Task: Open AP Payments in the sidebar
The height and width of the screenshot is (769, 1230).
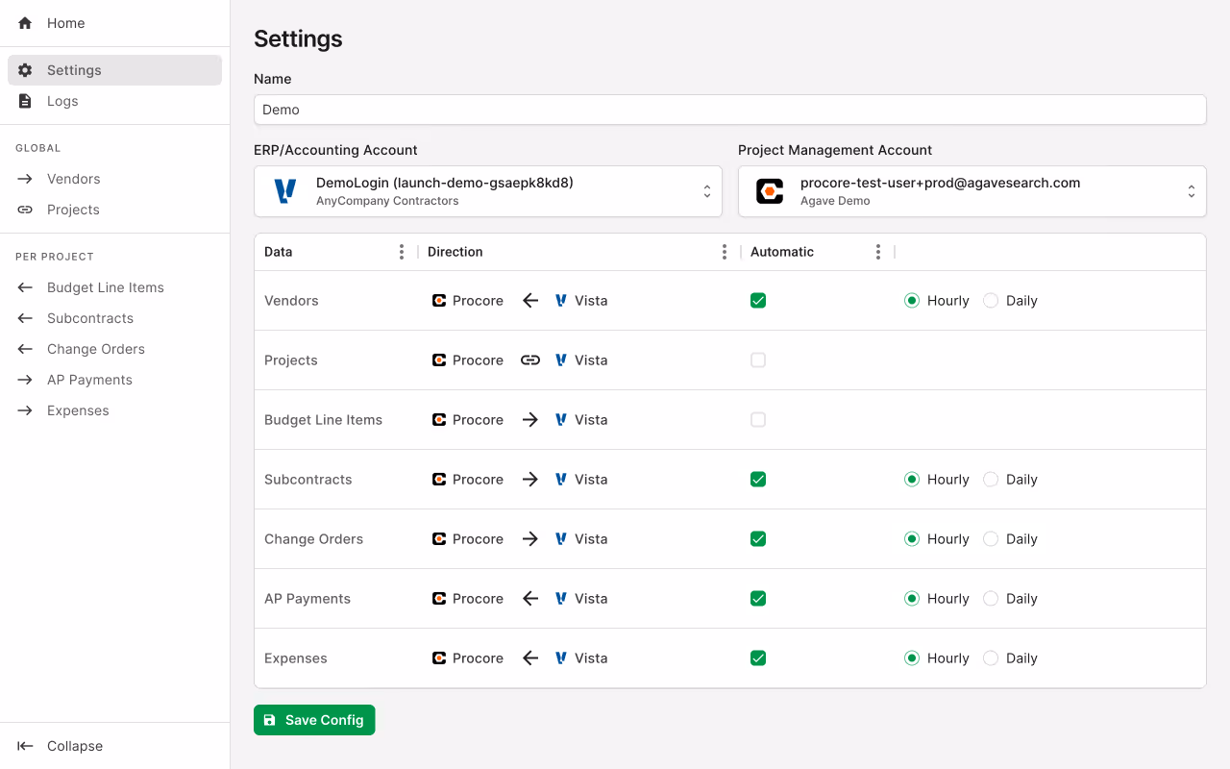Action: (x=114, y=380)
